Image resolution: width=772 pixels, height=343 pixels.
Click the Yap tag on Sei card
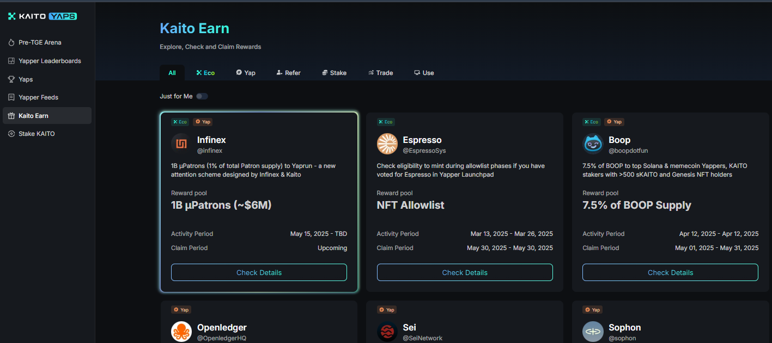[x=387, y=310]
